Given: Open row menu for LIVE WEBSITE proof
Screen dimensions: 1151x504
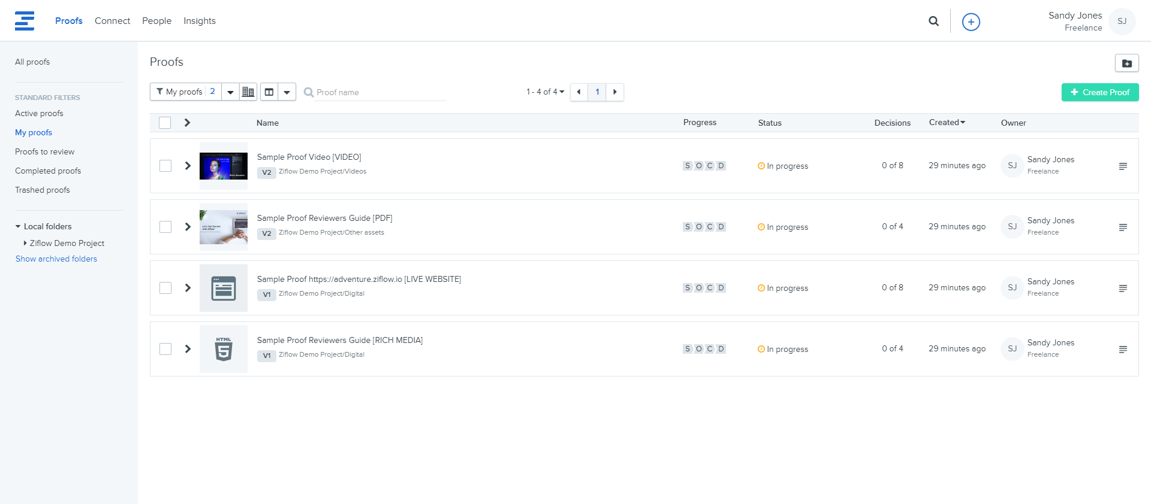Looking at the screenshot, I should pos(1123,288).
